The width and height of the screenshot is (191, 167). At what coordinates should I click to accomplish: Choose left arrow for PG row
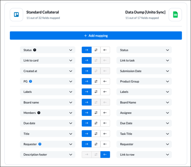[105, 81]
